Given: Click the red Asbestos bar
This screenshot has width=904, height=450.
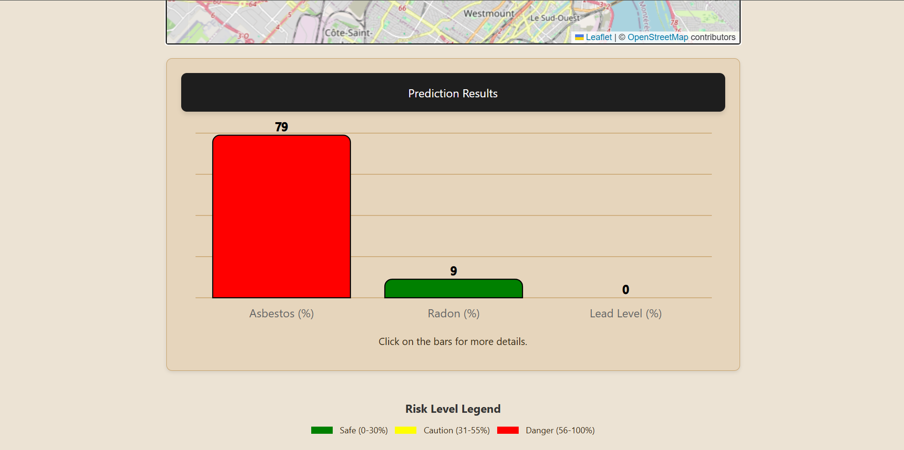Looking at the screenshot, I should (x=282, y=217).
